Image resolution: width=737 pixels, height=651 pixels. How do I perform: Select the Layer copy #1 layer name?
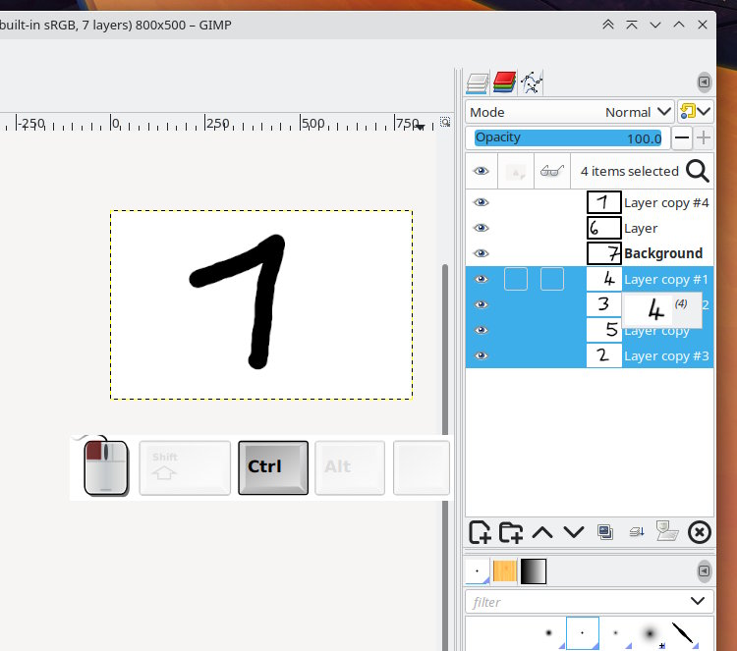(666, 280)
